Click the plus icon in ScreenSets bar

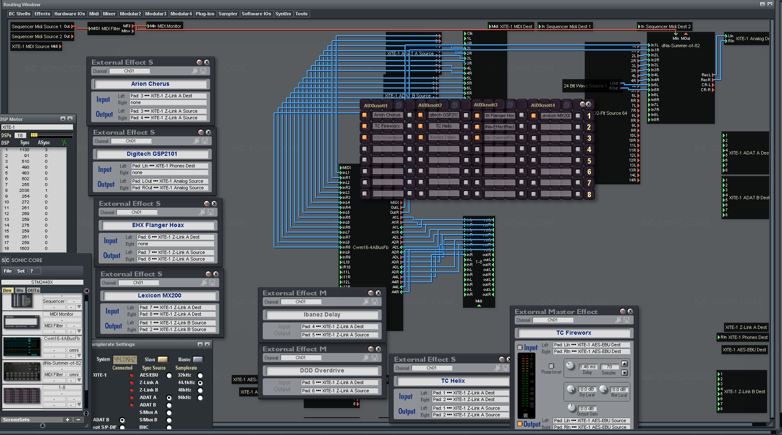(x=68, y=420)
